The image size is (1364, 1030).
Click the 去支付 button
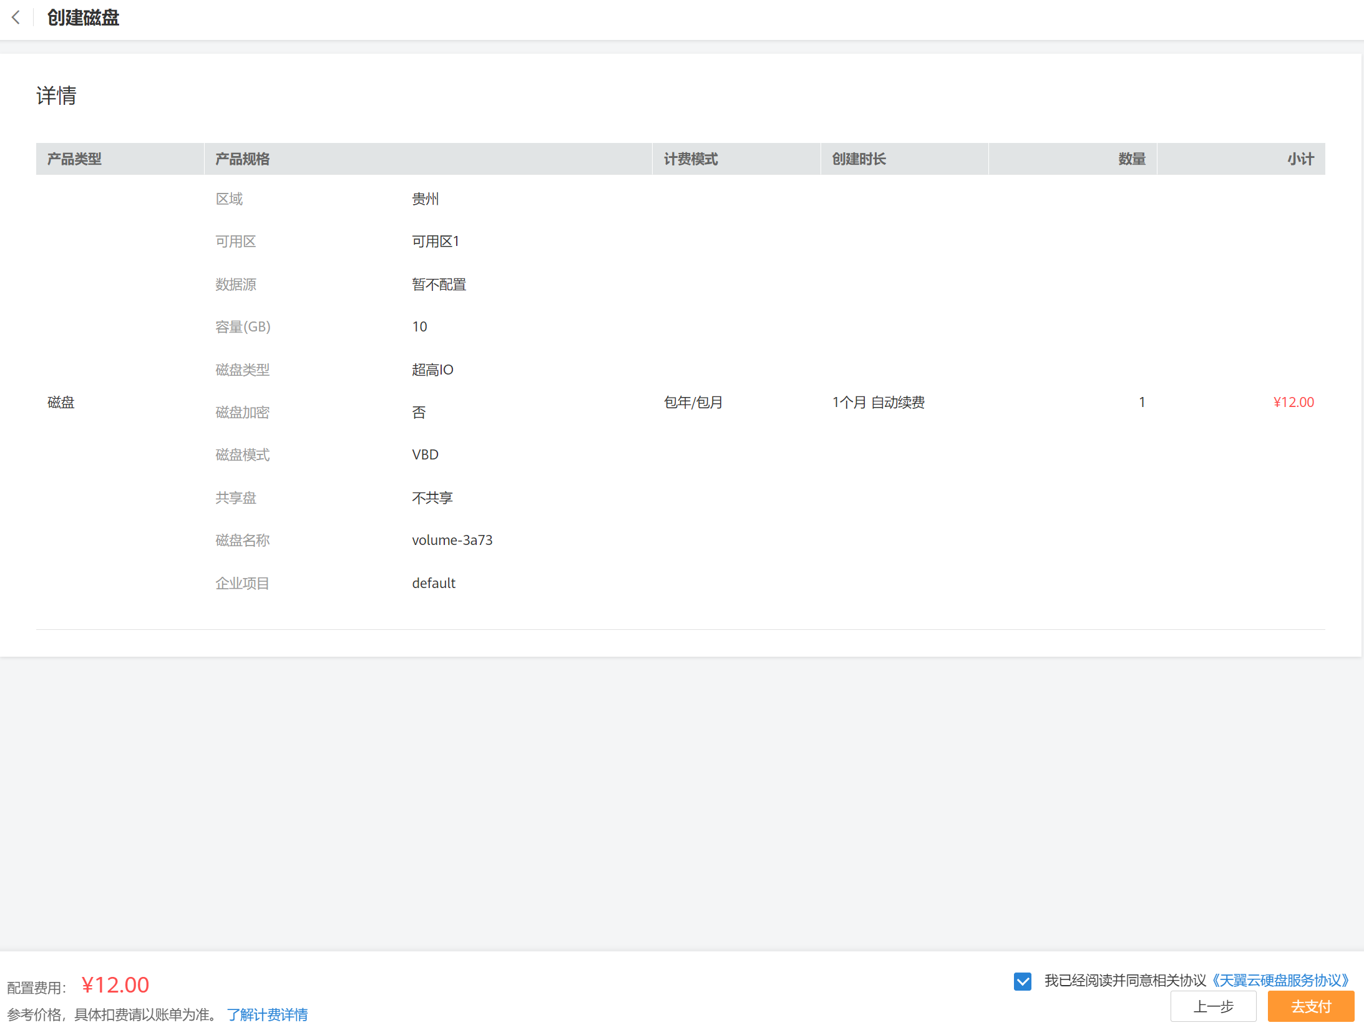(x=1310, y=1007)
